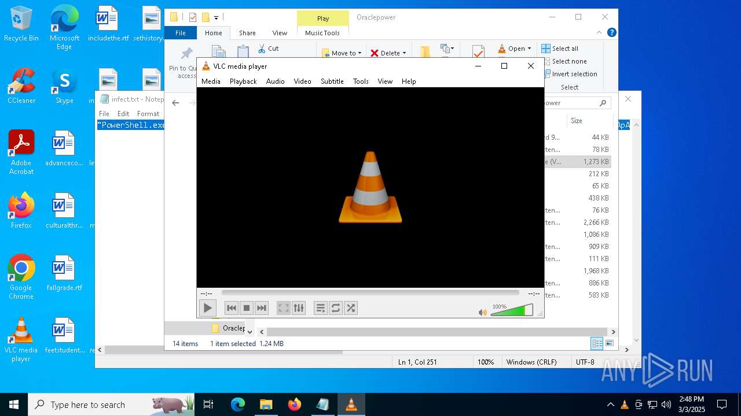741x416 pixels.
Task: Click Invert selection in Explorer ribbon
Action: [x=570, y=74]
